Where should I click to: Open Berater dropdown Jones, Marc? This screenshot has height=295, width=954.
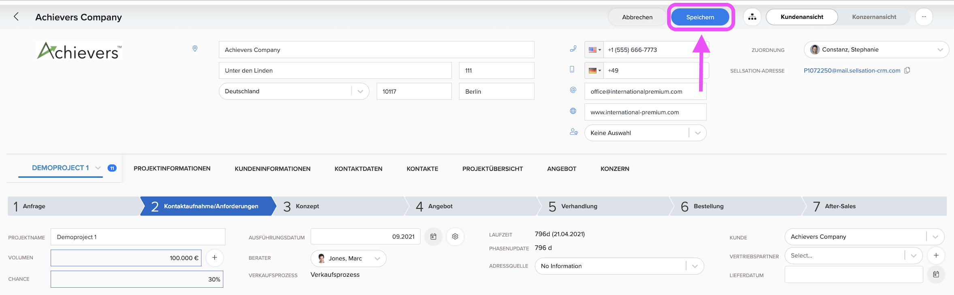click(348, 259)
